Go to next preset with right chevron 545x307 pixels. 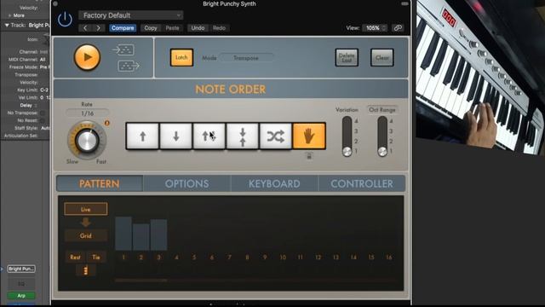[x=99, y=28]
